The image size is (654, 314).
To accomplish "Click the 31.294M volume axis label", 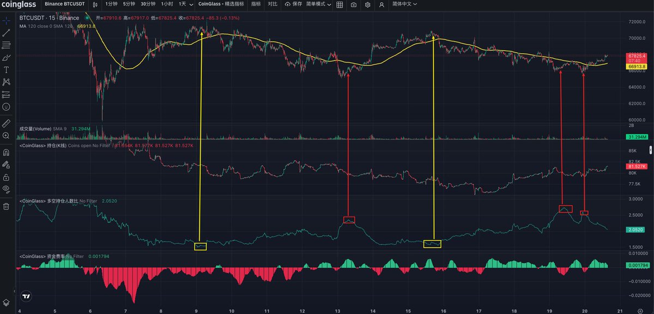I will tap(637, 136).
